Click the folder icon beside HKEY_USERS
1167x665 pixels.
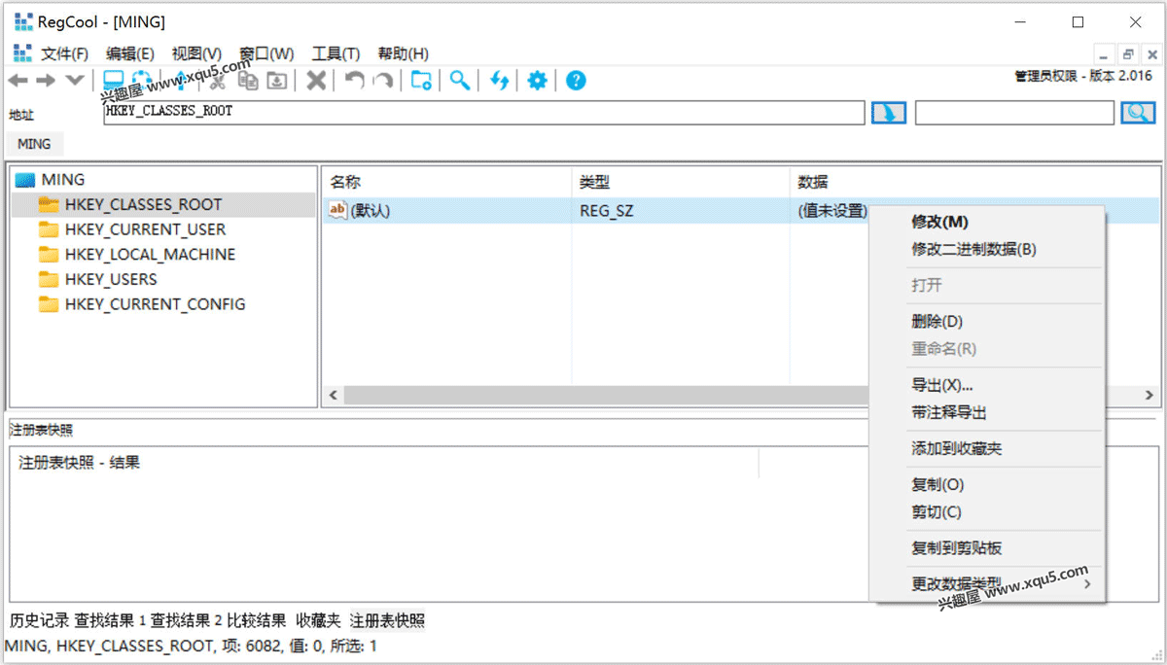49,279
